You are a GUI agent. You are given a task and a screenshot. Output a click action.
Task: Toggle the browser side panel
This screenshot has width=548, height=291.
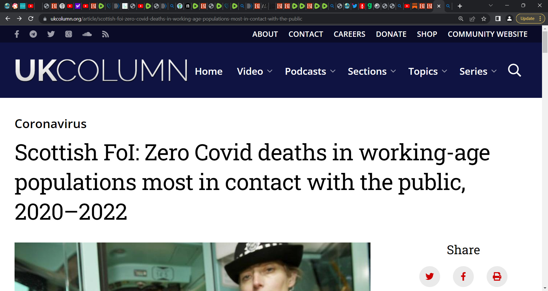498,19
